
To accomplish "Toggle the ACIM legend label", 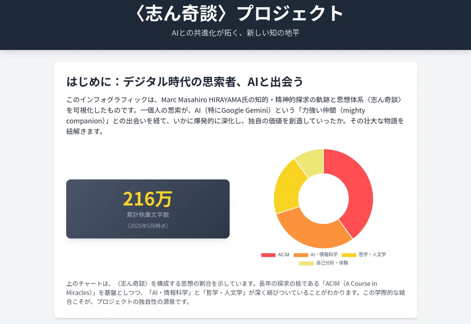I will [x=283, y=255].
